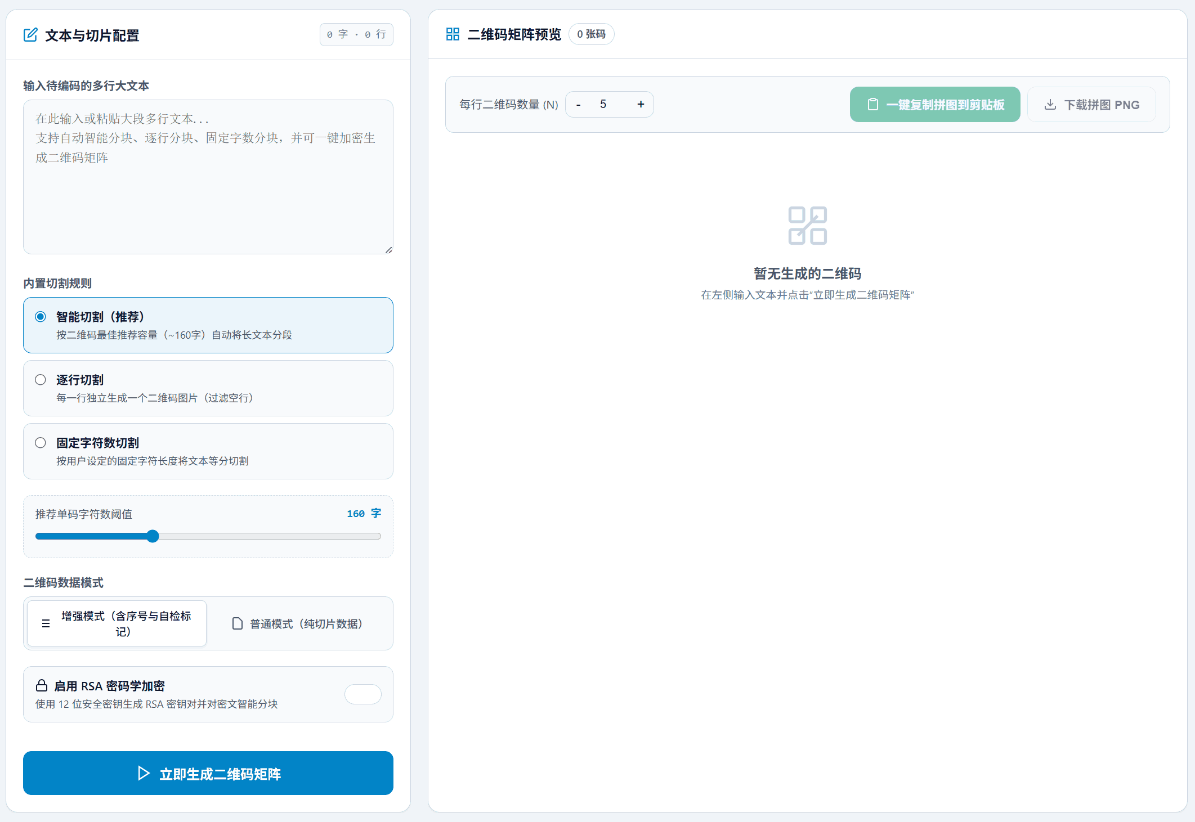The height and width of the screenshot is (822, 1195).
Task: Click the large empty-state QR placeholder icon
Action: 807,226
